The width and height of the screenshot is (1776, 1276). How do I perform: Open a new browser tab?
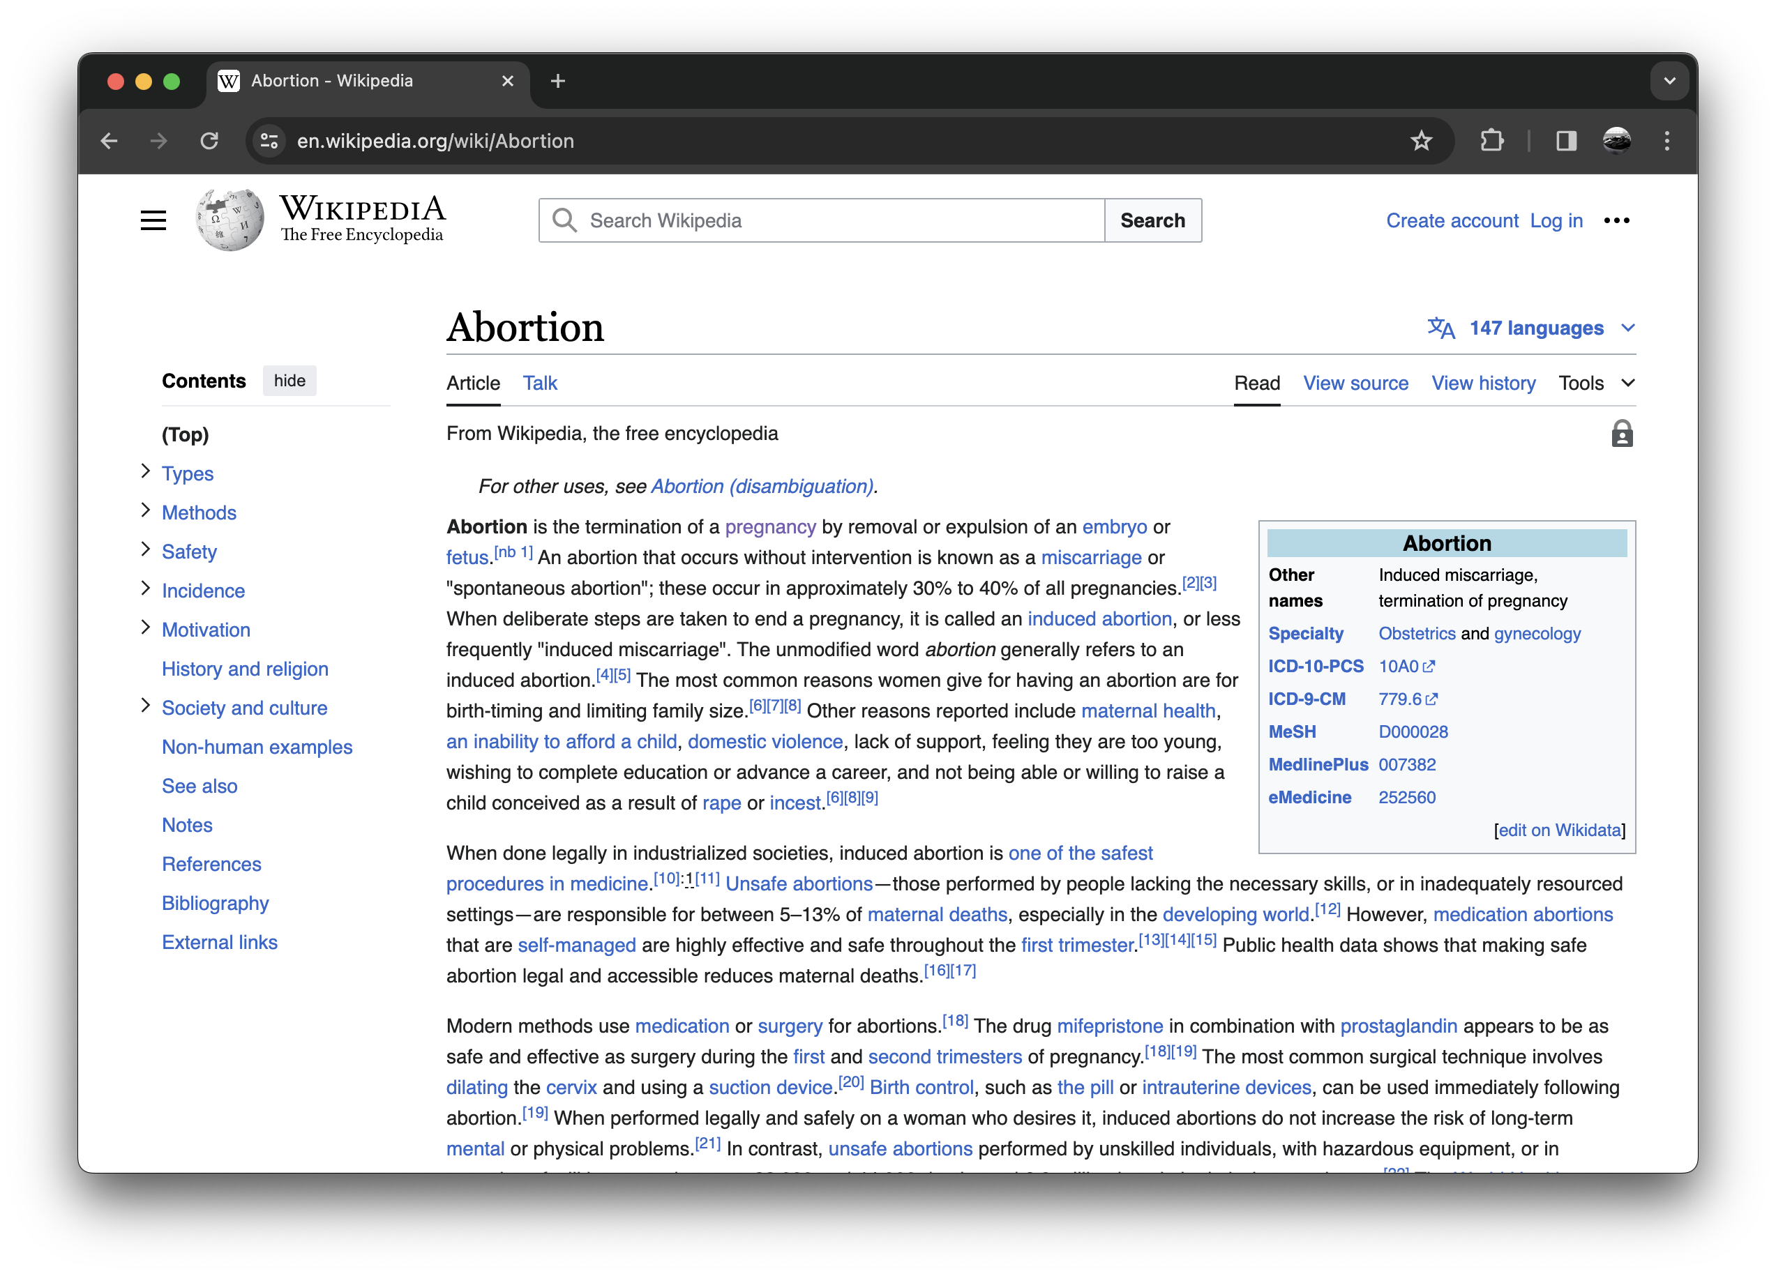click(x=557, y=81)
